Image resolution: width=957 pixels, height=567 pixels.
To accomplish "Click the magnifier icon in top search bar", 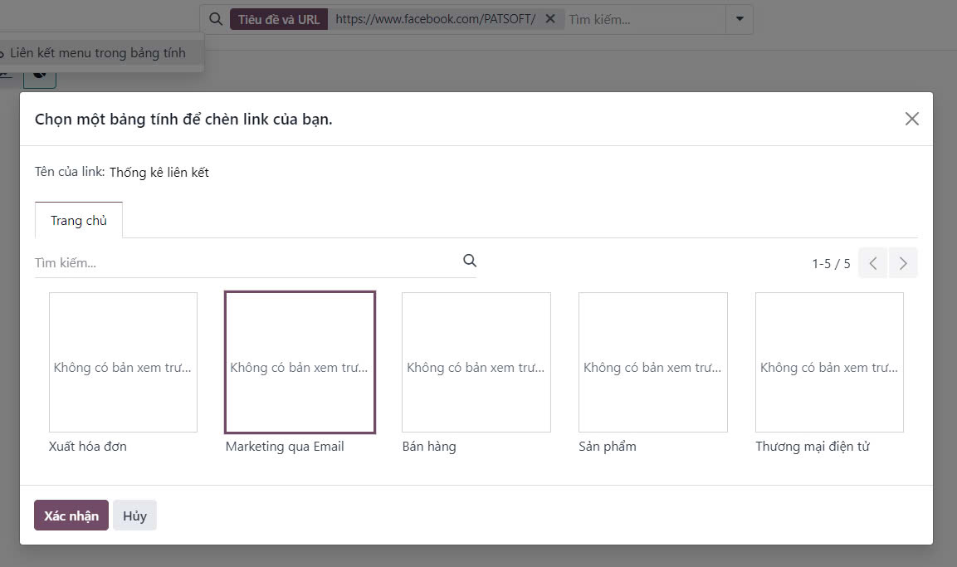I will coord(216,19).
